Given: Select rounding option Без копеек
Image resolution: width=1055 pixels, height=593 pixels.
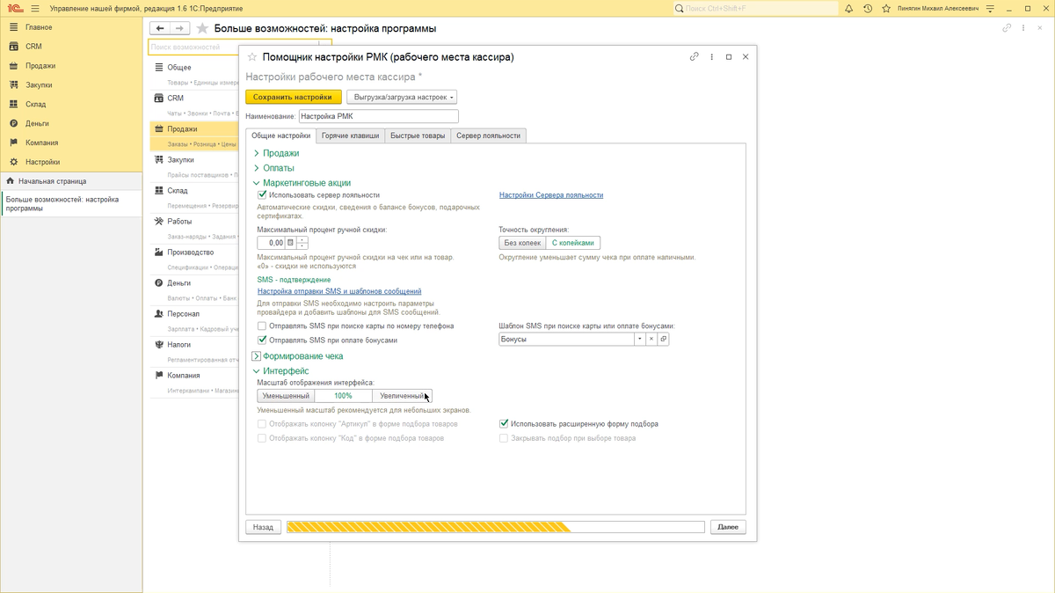Looking at the screenshot, I should pos(522,243).
